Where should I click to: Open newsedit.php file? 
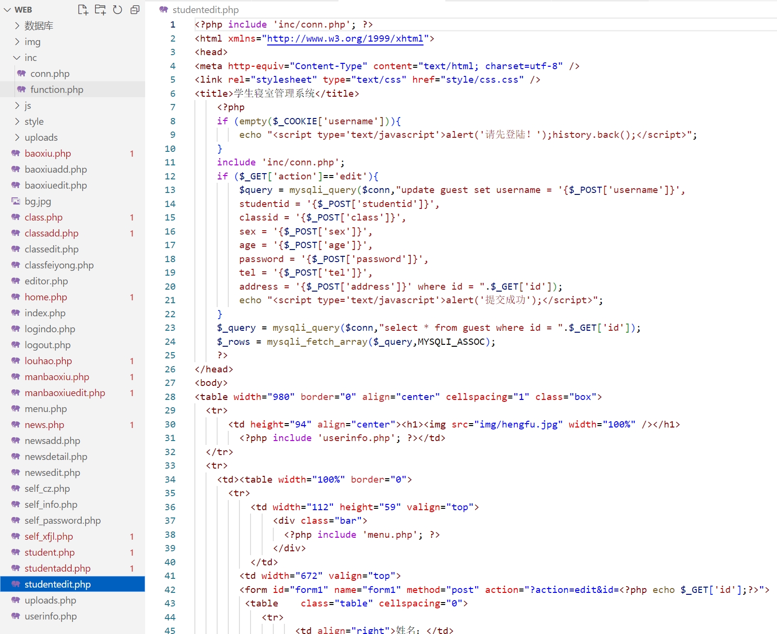pyautogui.click(x=73, y=472)
